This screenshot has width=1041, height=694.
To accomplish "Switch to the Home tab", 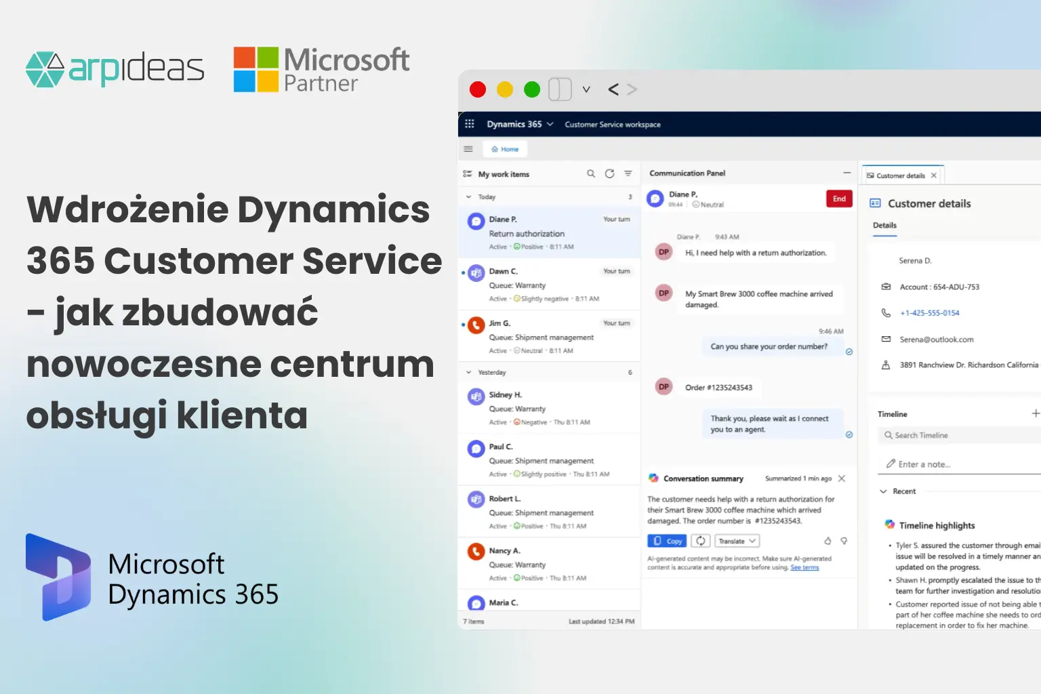I will (x=505, y=149).
